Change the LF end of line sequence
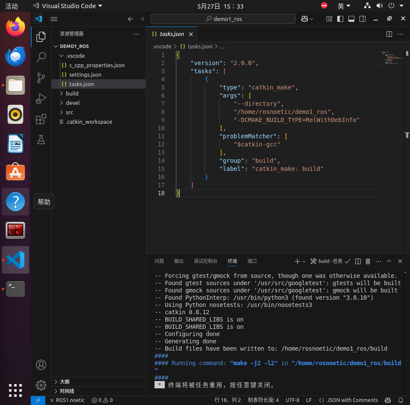Viewport: 410px width, 405px height. (x=309, y=400)
